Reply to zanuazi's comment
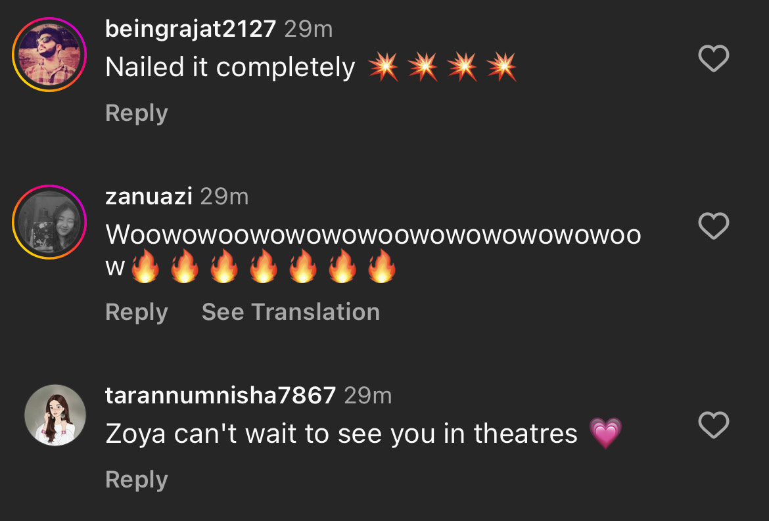This screenshot has height=521, width=769. coord(137,311)
